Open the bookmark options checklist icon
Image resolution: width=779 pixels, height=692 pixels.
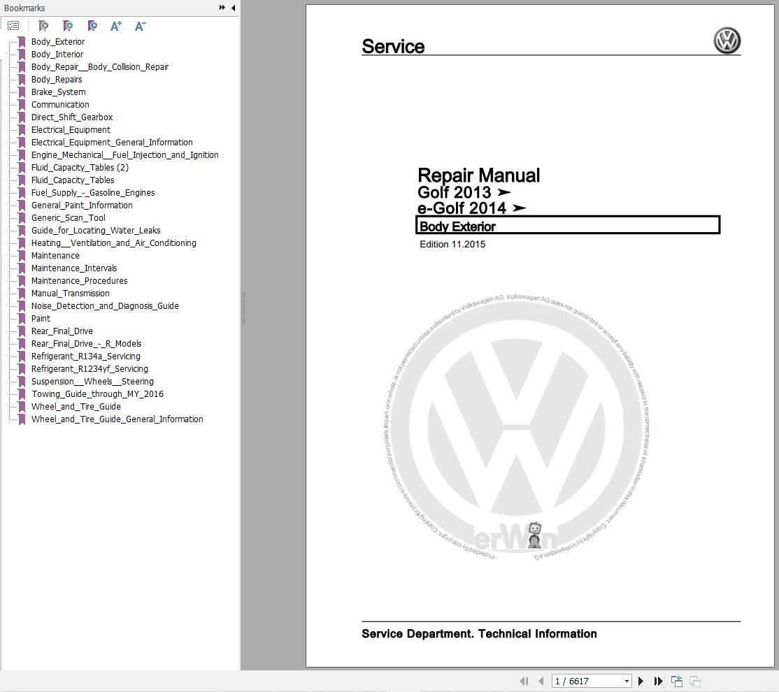(x=13, y=26)
